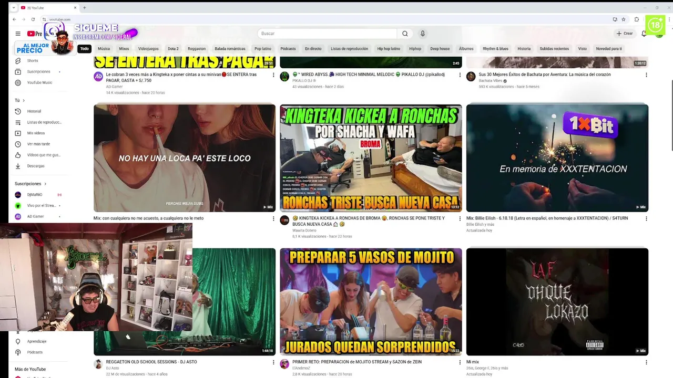This screenshot has height=378, width=673.
Task: Open options for the Mojito Stream video
Action: (460, 362)
